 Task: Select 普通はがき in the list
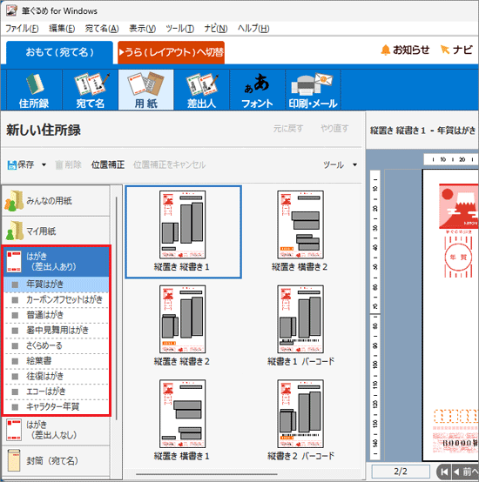point(57,315)
